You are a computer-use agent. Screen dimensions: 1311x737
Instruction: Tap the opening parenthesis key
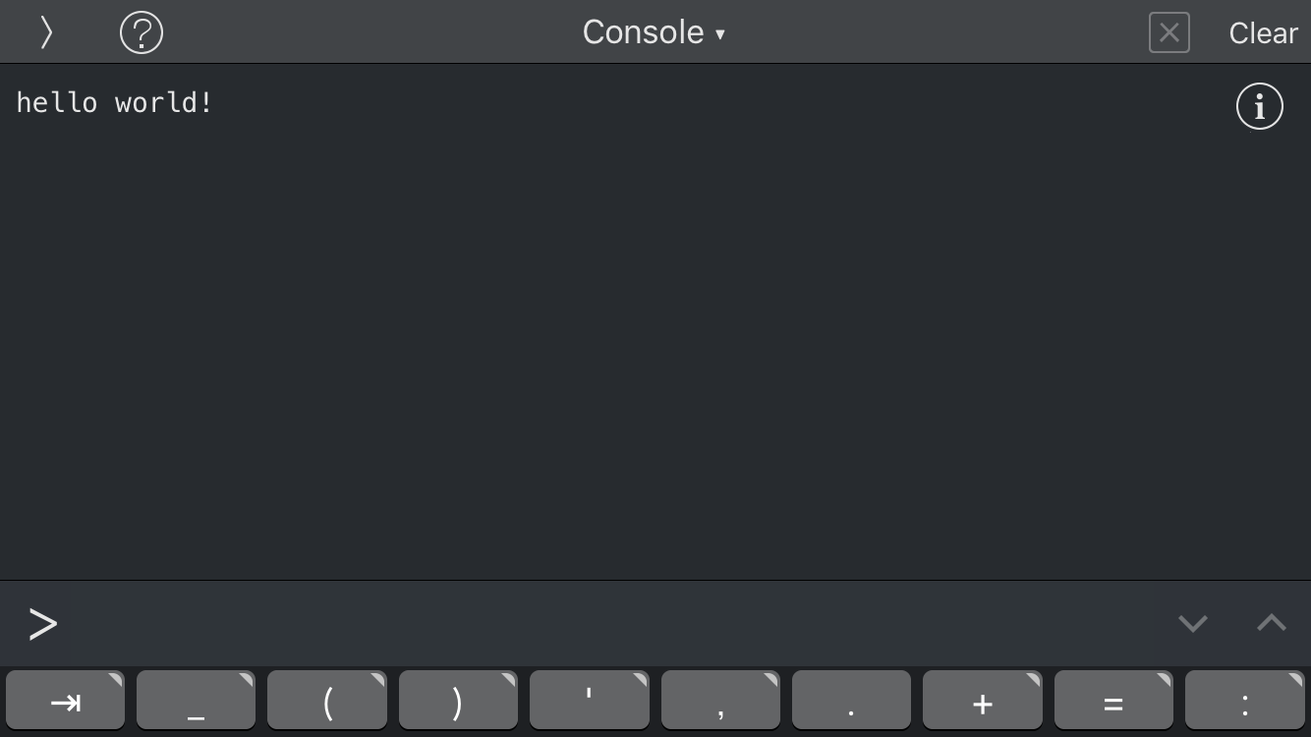[x=327, y=701]
